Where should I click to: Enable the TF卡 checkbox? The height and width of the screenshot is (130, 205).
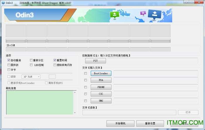pyautogui.click(x=9, y=69)
